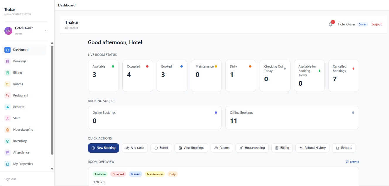The height and width of the screenshot is (186, 389).
Task: Open the Offline Bookings card
Action: pyautogui.click(x=292, y=118)
